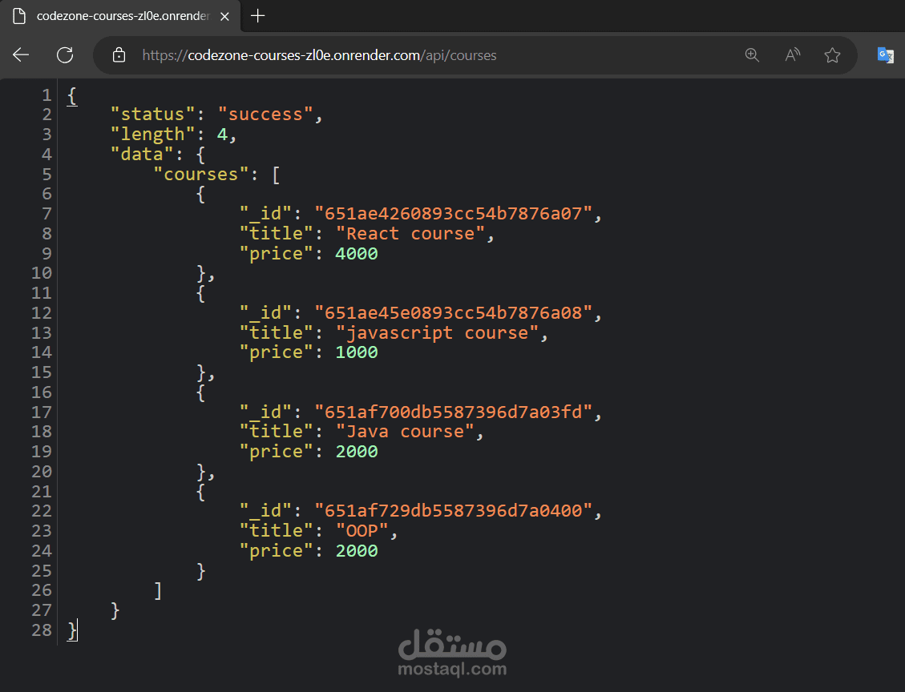The height and width of the screenshot is (692, 905).
Task: Collapse the data object brace
Action: pos(200,154)
